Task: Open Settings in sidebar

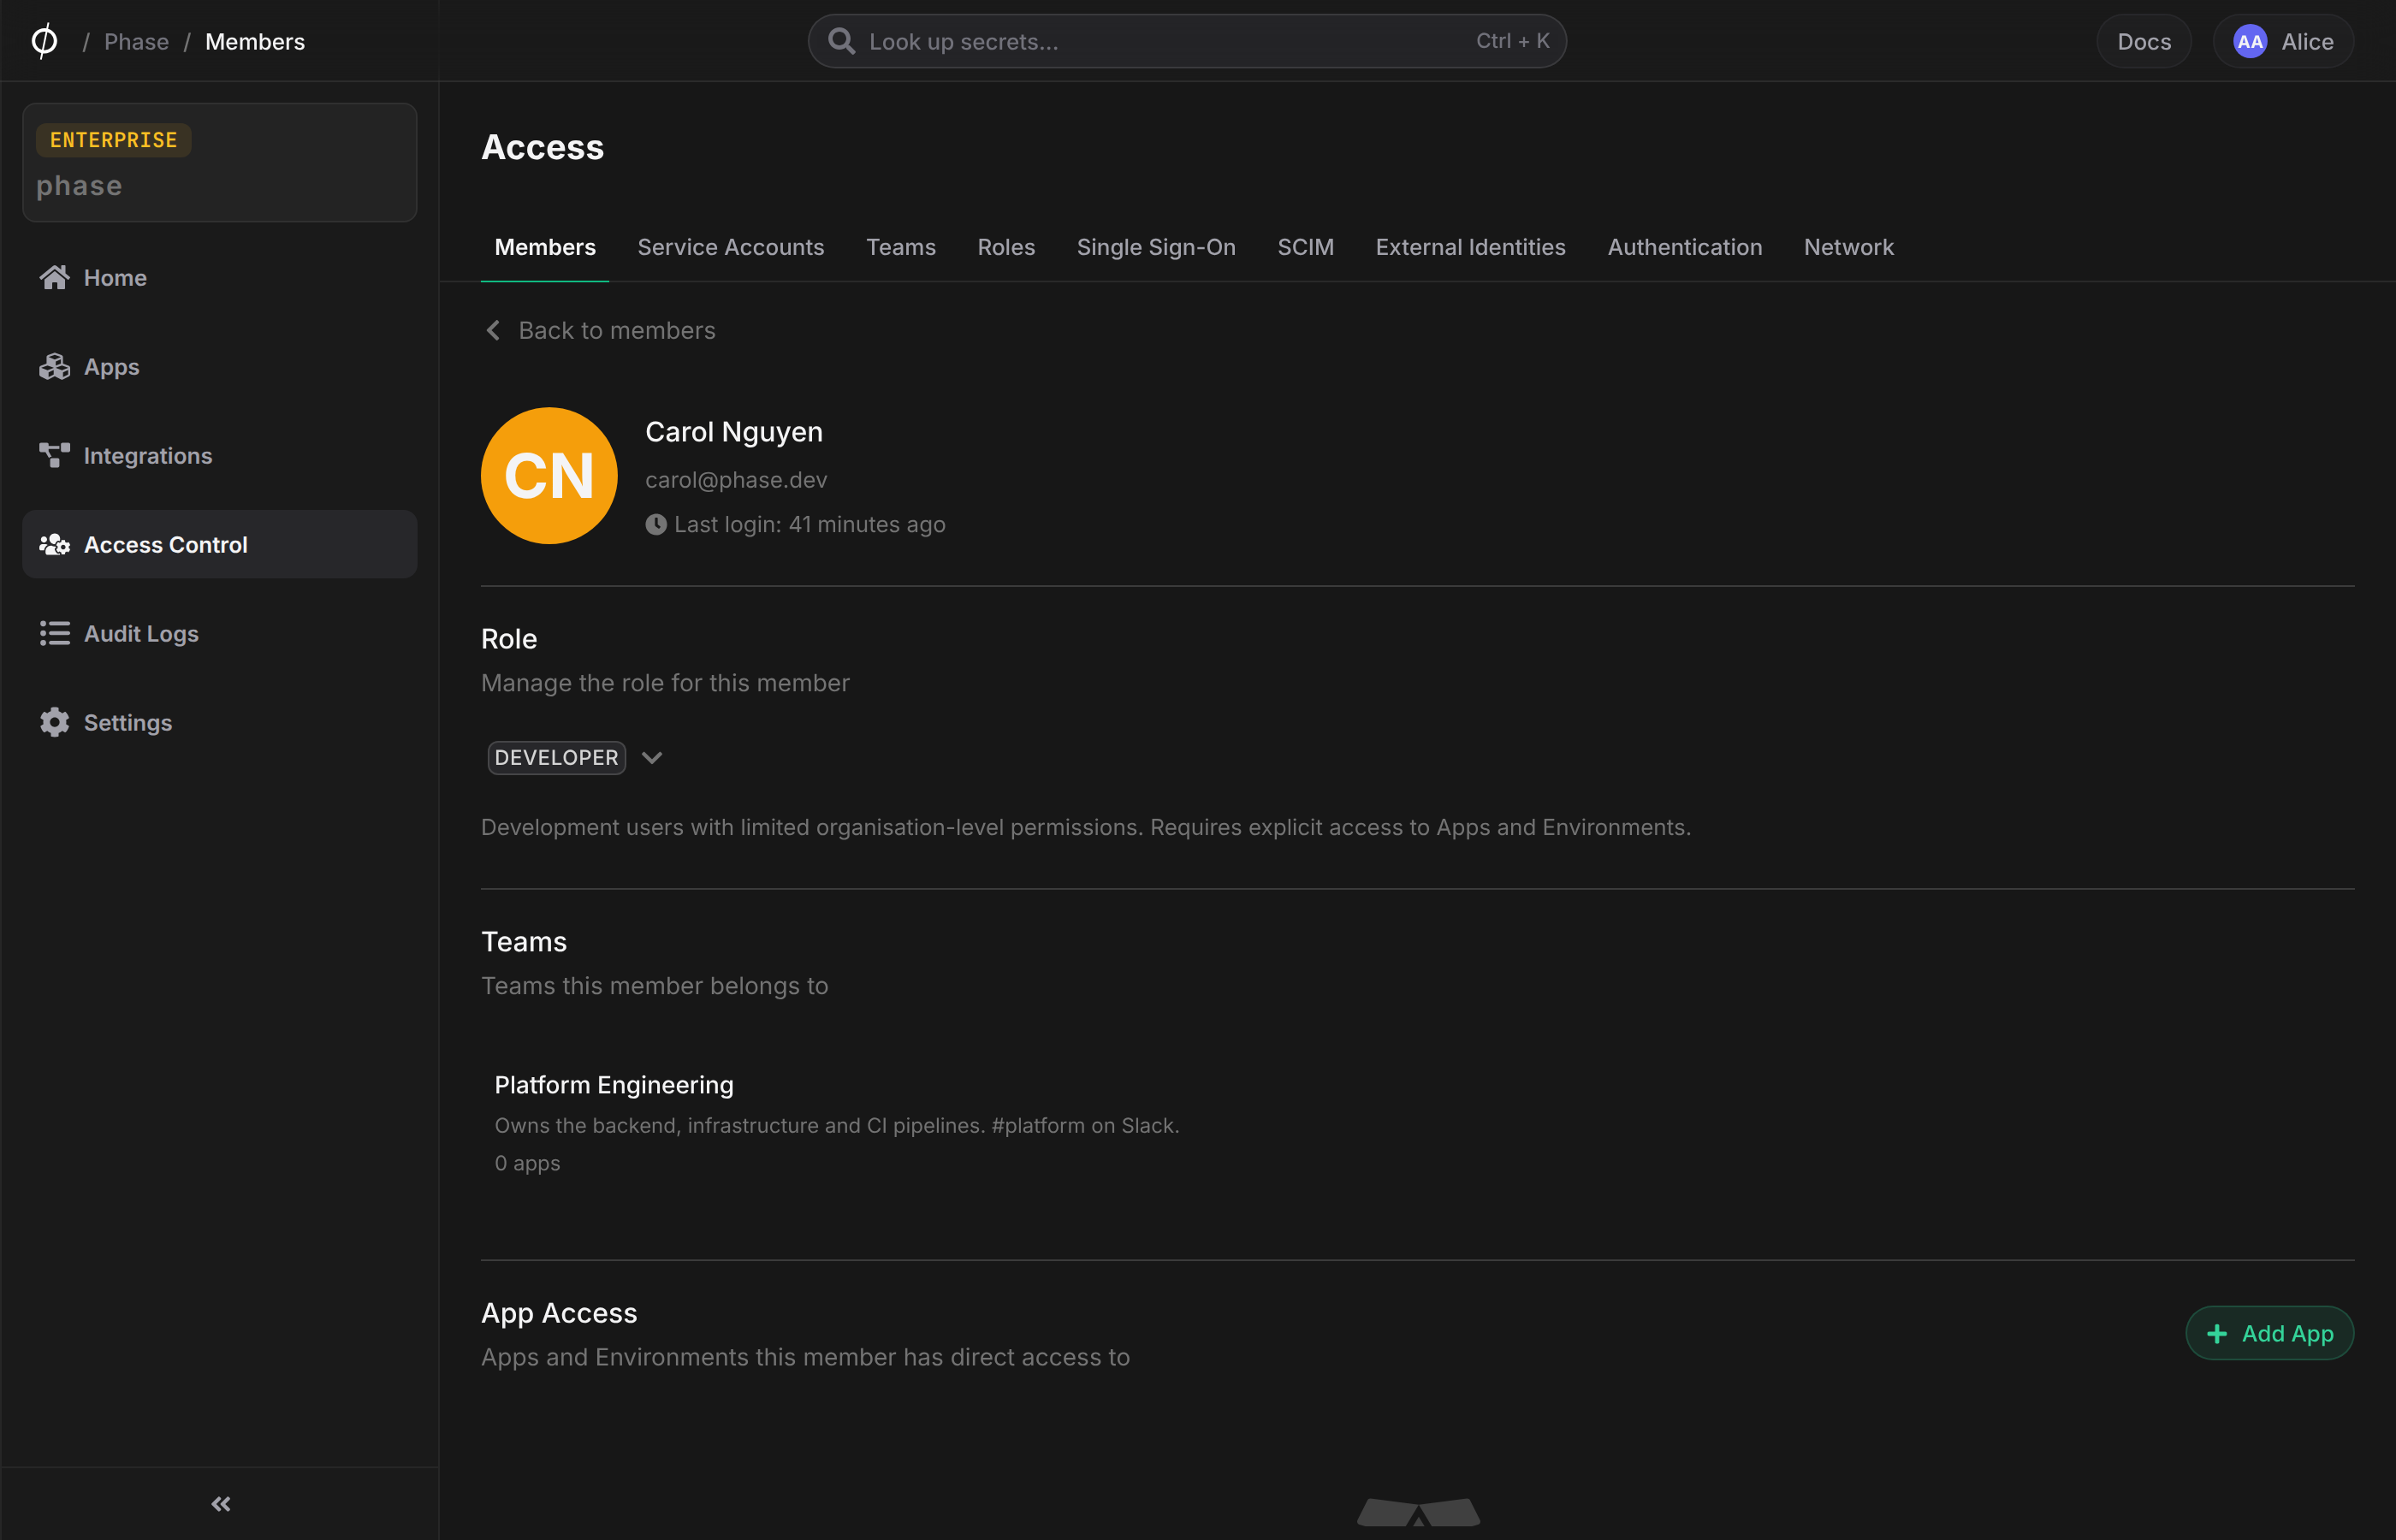Action: (x=220, y=722)
